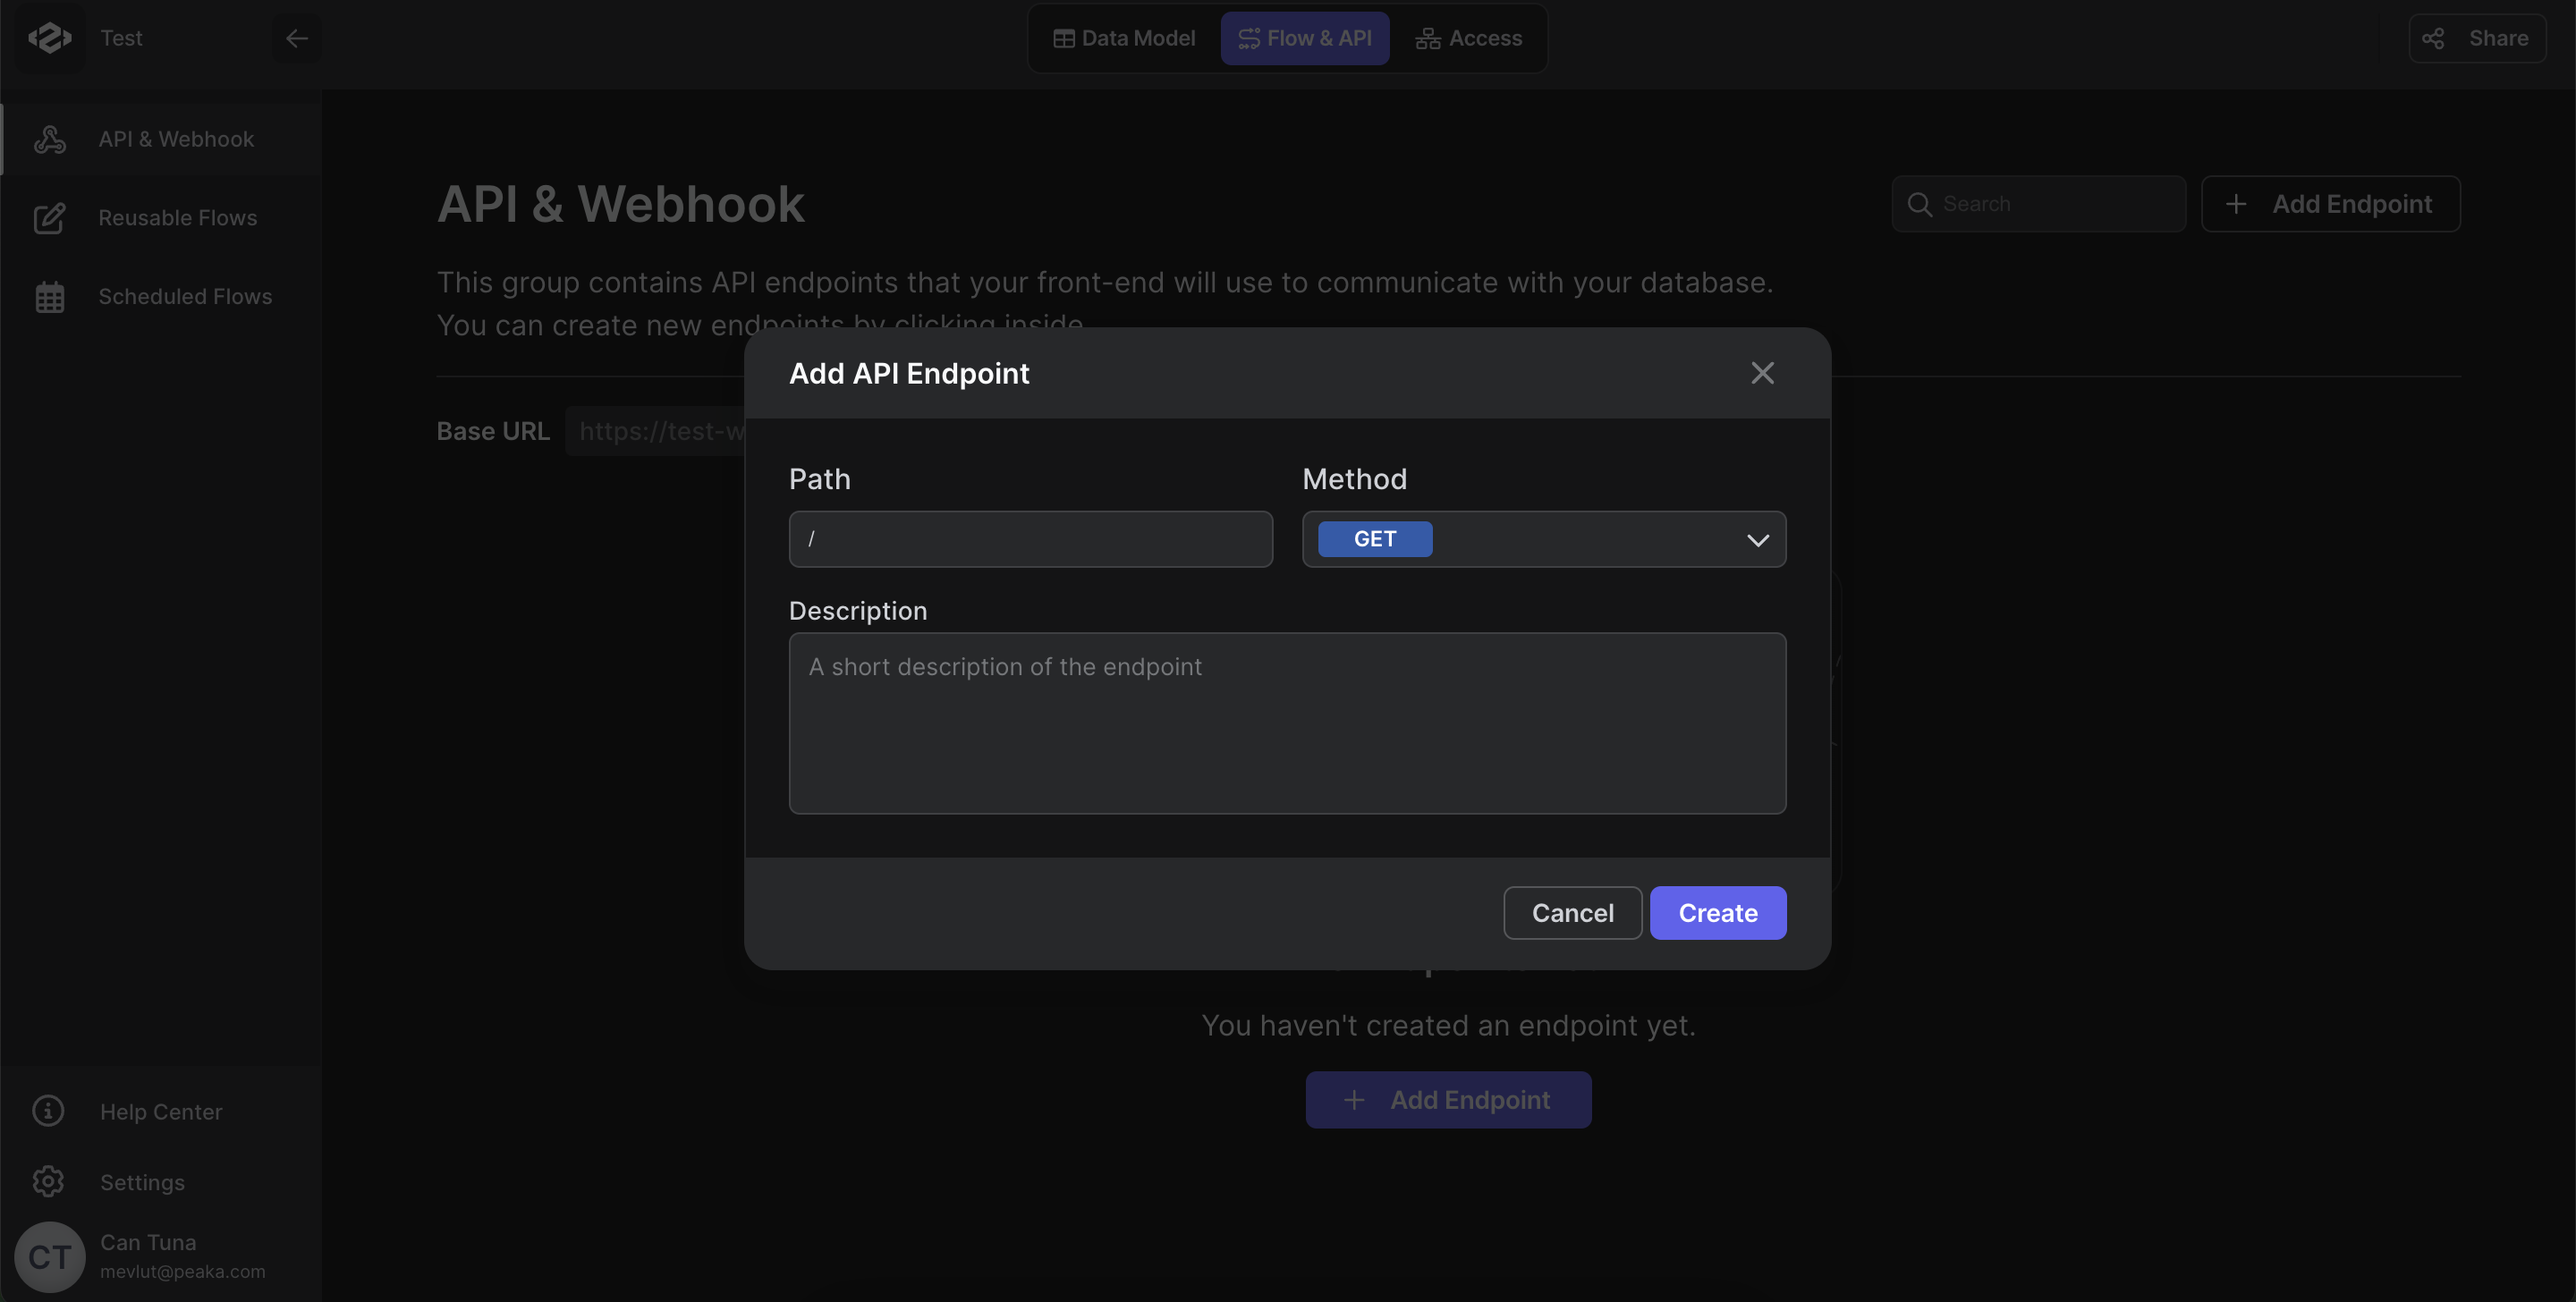Click the search magnifier icon
This screenshot has width=2576, height=1302.
(1919, 204)
